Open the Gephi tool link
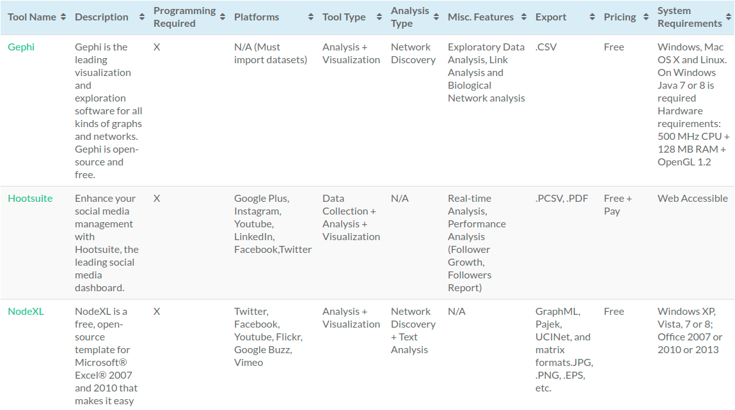This screenshot has width=735, height=410. (21, 47)
